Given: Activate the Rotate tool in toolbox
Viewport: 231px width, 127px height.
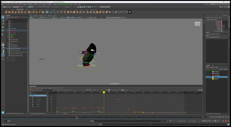Looking at the screenshot, I should (x=3, y=31).
